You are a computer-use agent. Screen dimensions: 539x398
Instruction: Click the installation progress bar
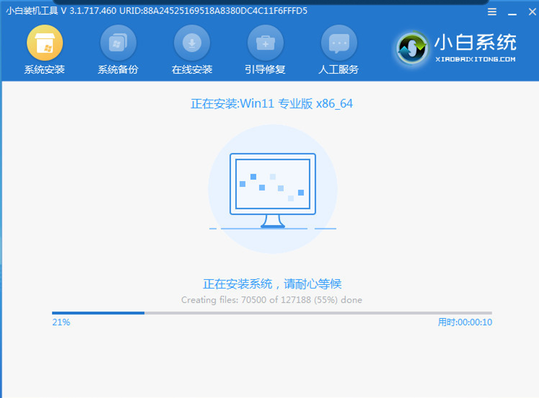pos(272,313)
